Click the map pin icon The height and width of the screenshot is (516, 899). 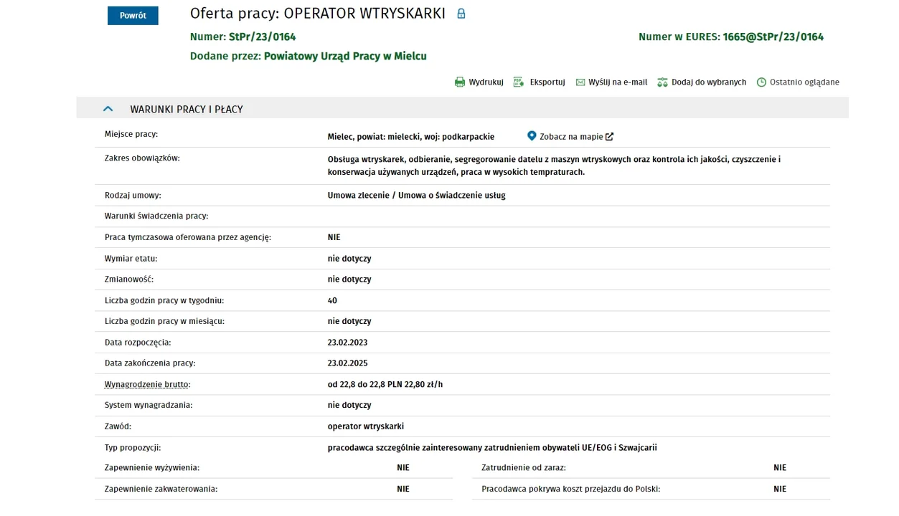pos(532,136)
